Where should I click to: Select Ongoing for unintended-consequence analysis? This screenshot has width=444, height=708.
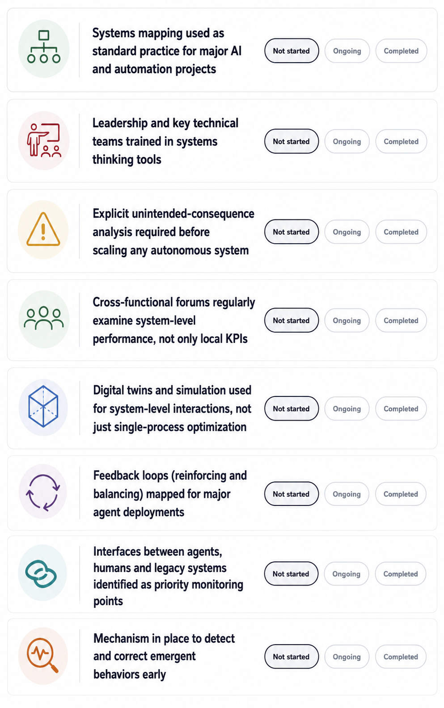point(347,232)
